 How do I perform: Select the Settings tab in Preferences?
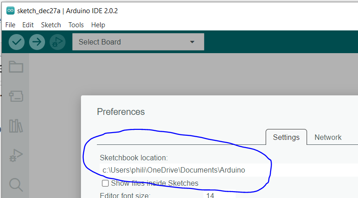click(286, 137)
